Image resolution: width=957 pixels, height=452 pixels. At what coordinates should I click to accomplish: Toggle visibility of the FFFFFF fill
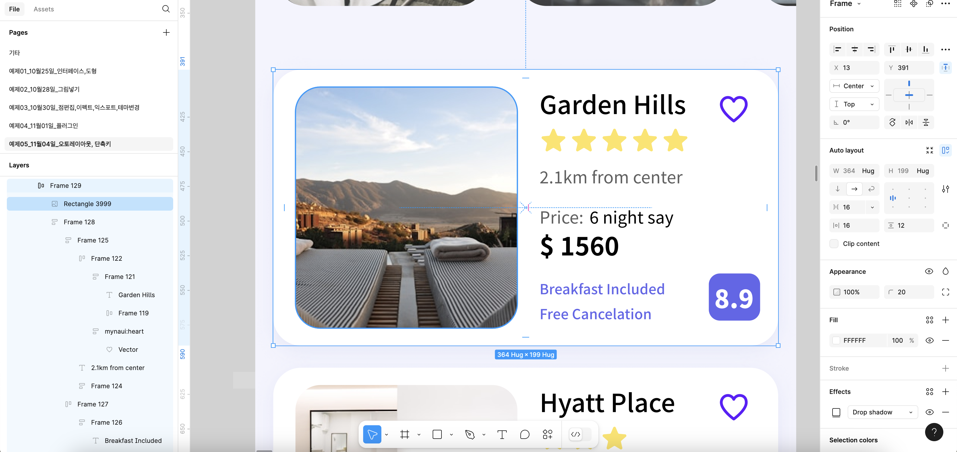coord(929,341)
